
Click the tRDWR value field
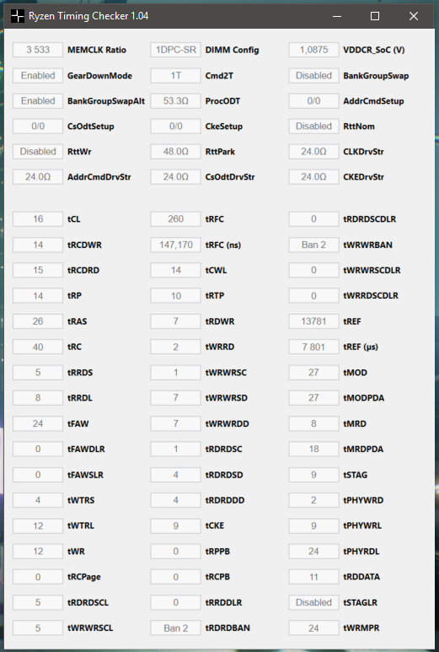(175, 321)
